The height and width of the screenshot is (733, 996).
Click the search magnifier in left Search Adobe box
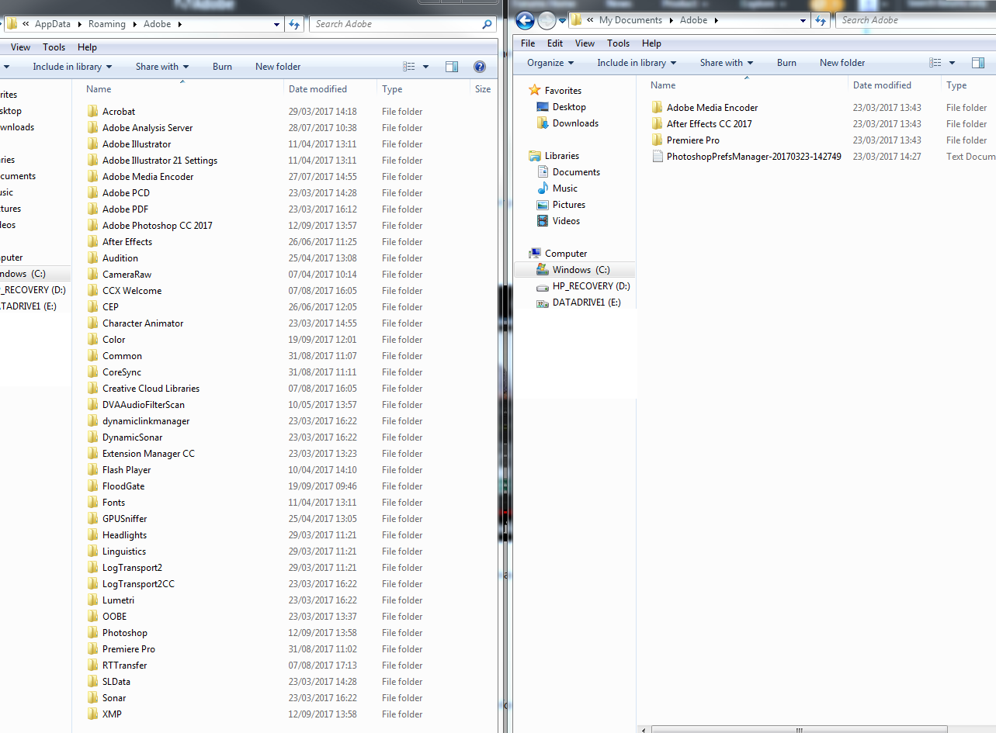[486, 24]
